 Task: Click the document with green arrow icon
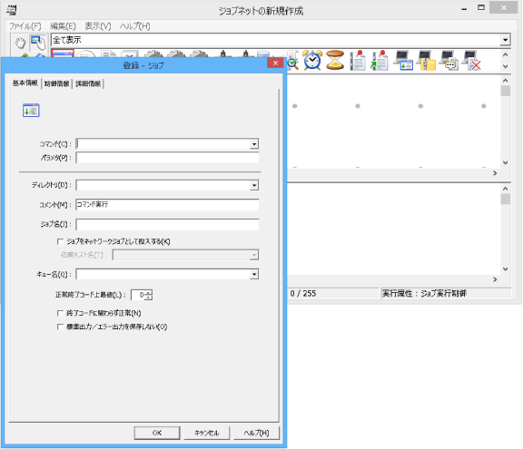pyautogui.click(x=380, y=60)
